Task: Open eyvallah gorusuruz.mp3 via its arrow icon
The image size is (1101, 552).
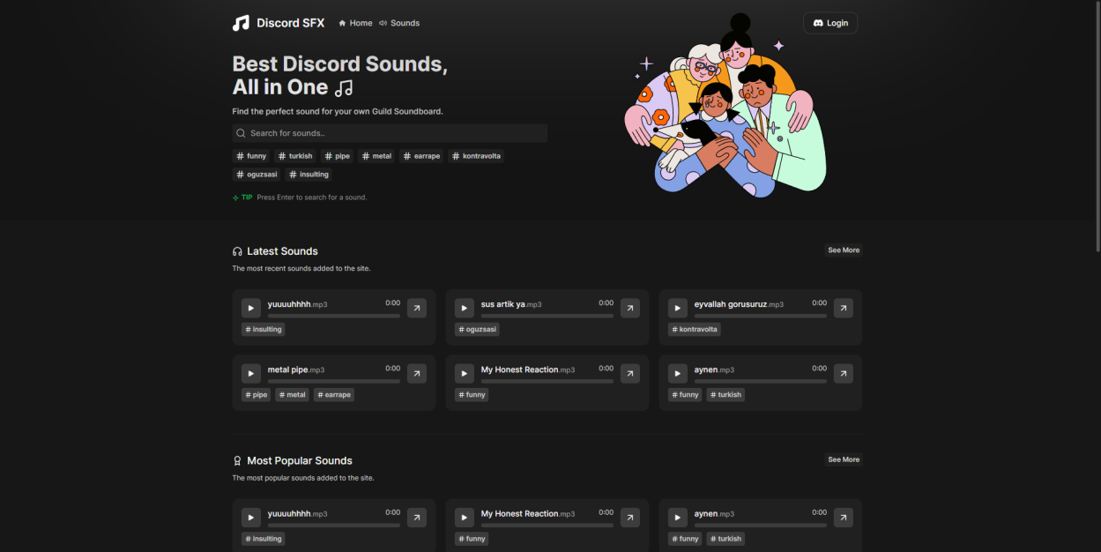Action: coord(844,308)
